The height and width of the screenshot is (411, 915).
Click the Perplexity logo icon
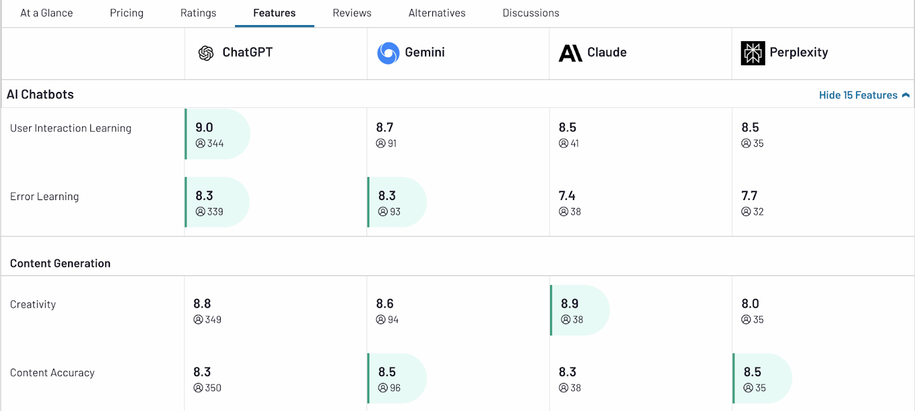pyautogui.click(x=753, y=53)
